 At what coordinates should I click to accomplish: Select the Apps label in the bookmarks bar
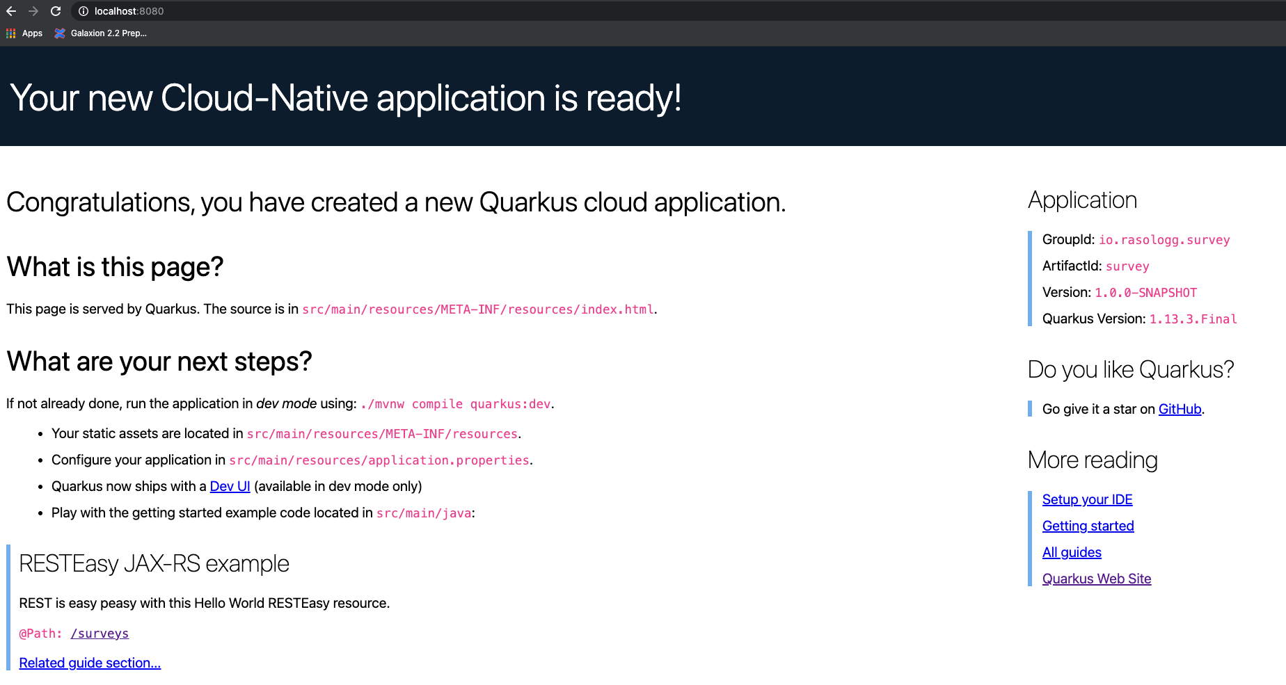point(32,33)
